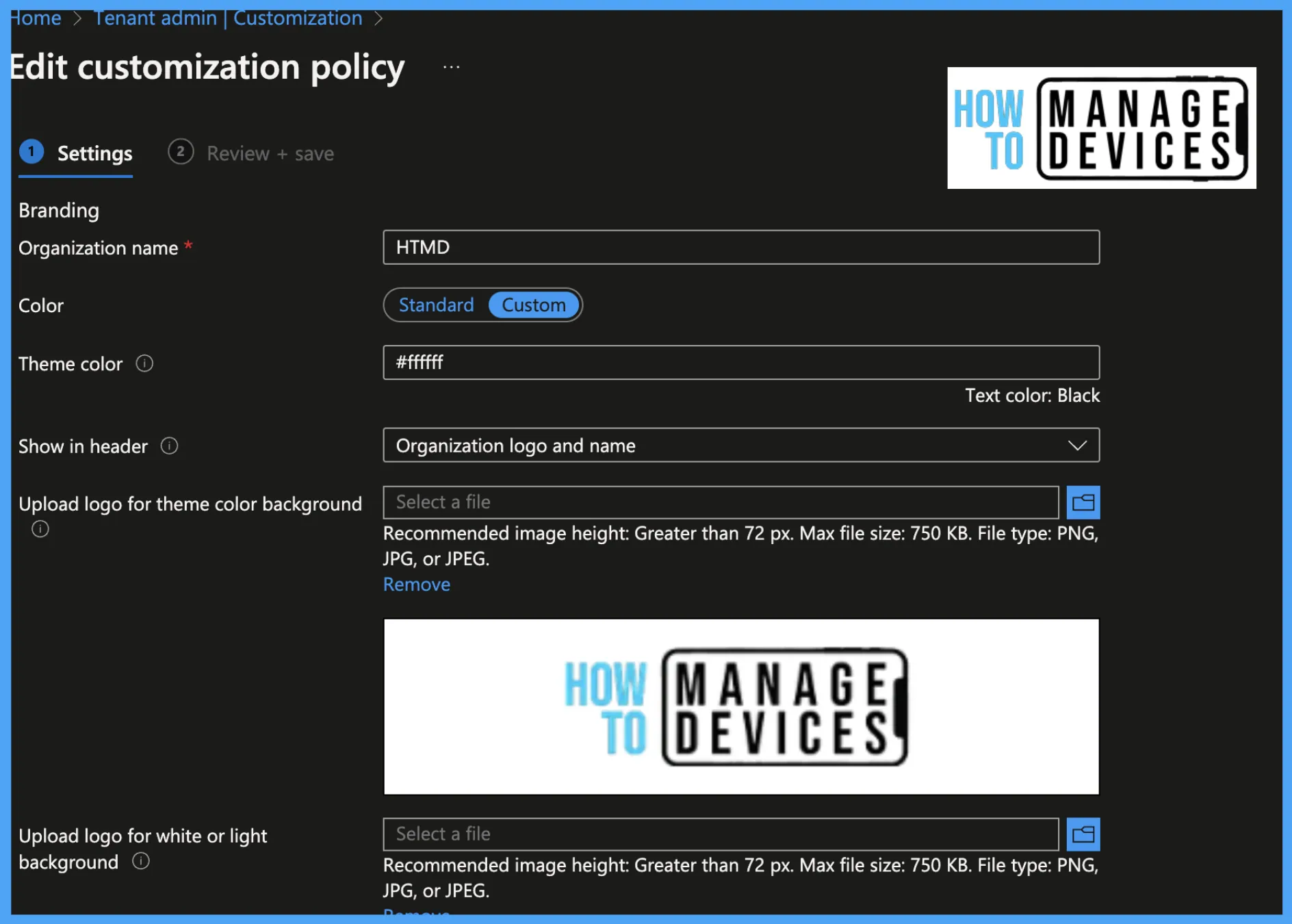The height and width of the screenshot is (924, 1292).
Task: Click Select a file field for theme logo
Action: click(721, 502)
